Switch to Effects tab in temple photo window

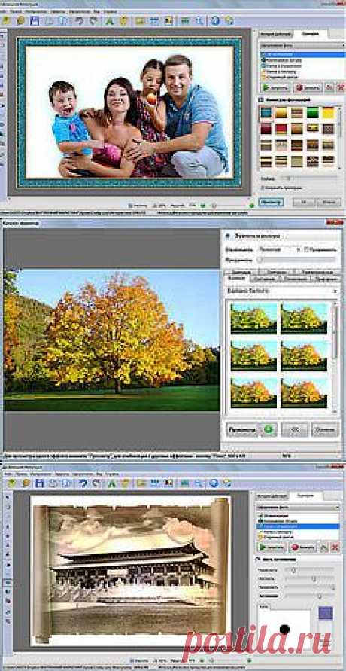306,495
